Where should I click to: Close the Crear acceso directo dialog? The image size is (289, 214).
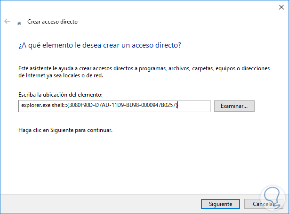(x=278, y=8)
